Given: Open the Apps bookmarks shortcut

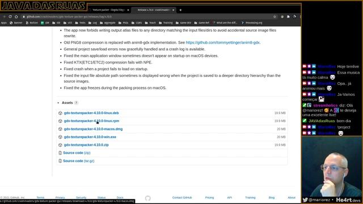Looking at the screenshot, I should tap(4, 23).
